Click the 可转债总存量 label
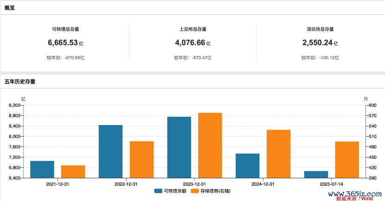 pyautogui.click(x=65, y=29)
